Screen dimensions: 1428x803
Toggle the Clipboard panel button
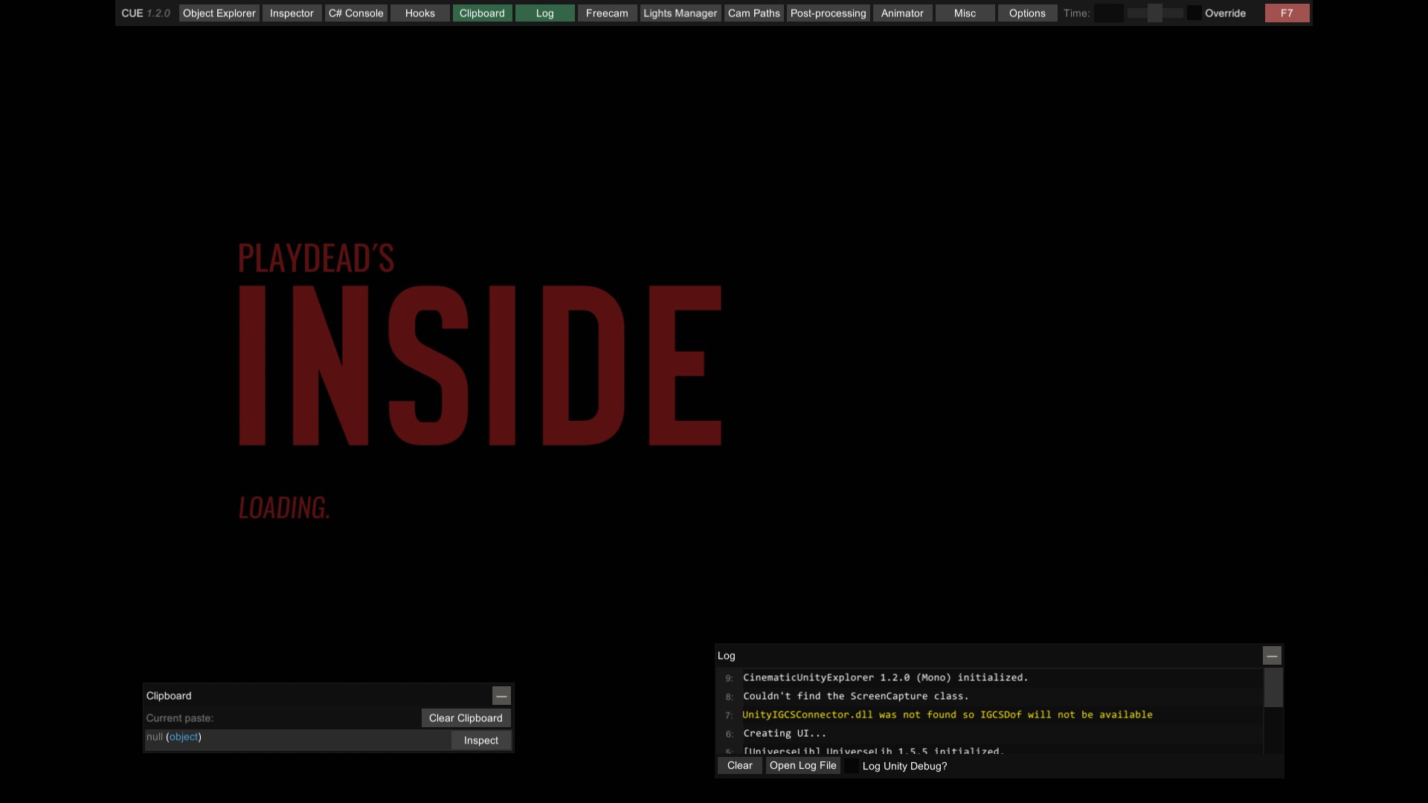(482, 13)
